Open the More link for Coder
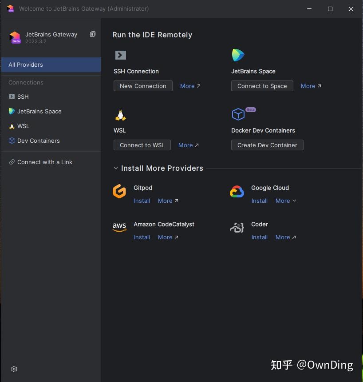363x382 pixels. click(x=286, y=237)
